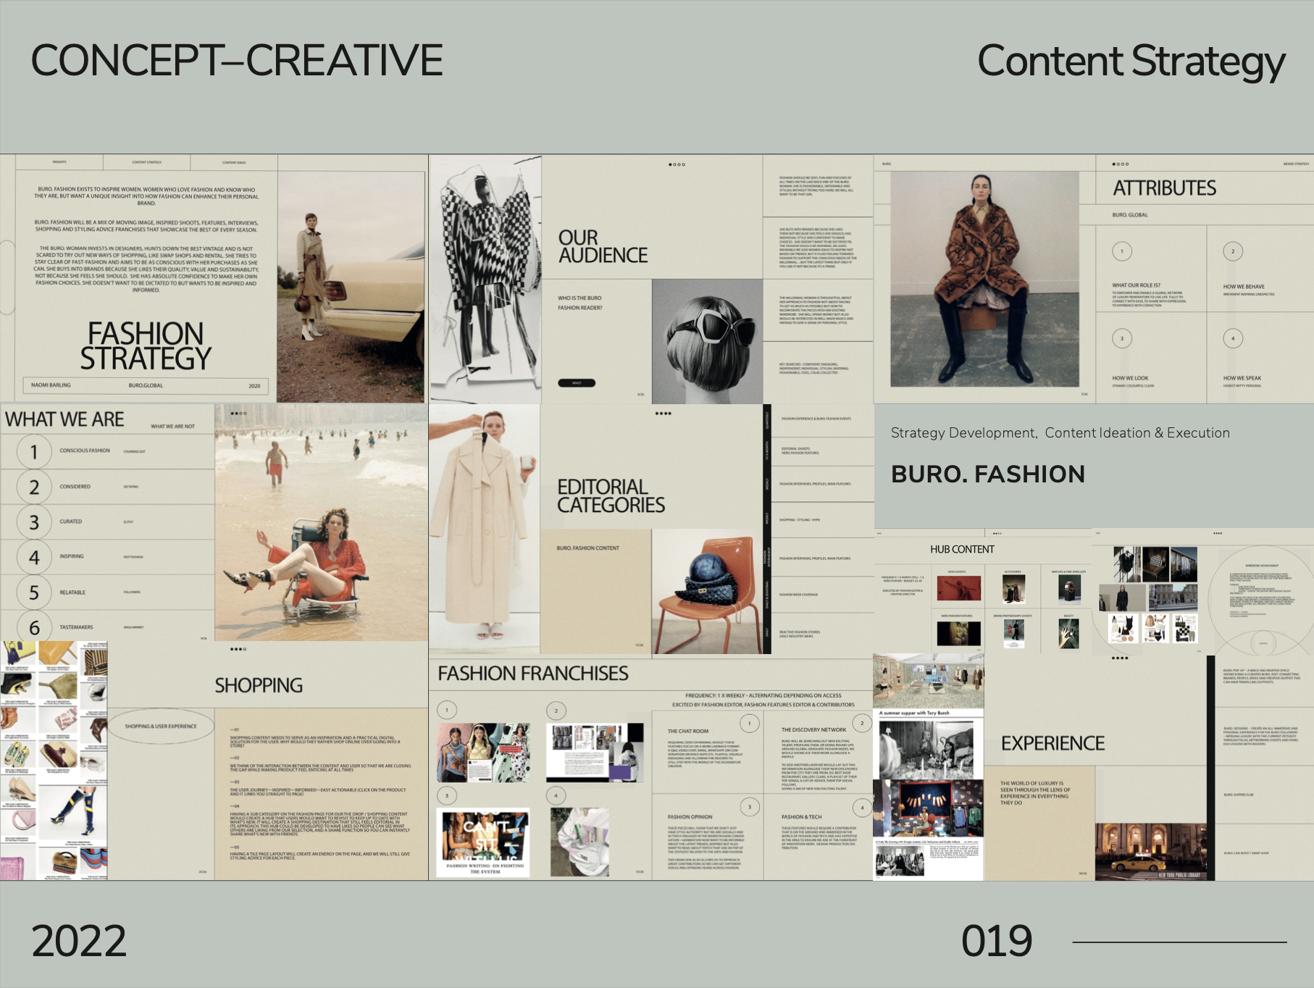
Task: Click the HOW WE SPEAK label
Action: pos(1242,378)
